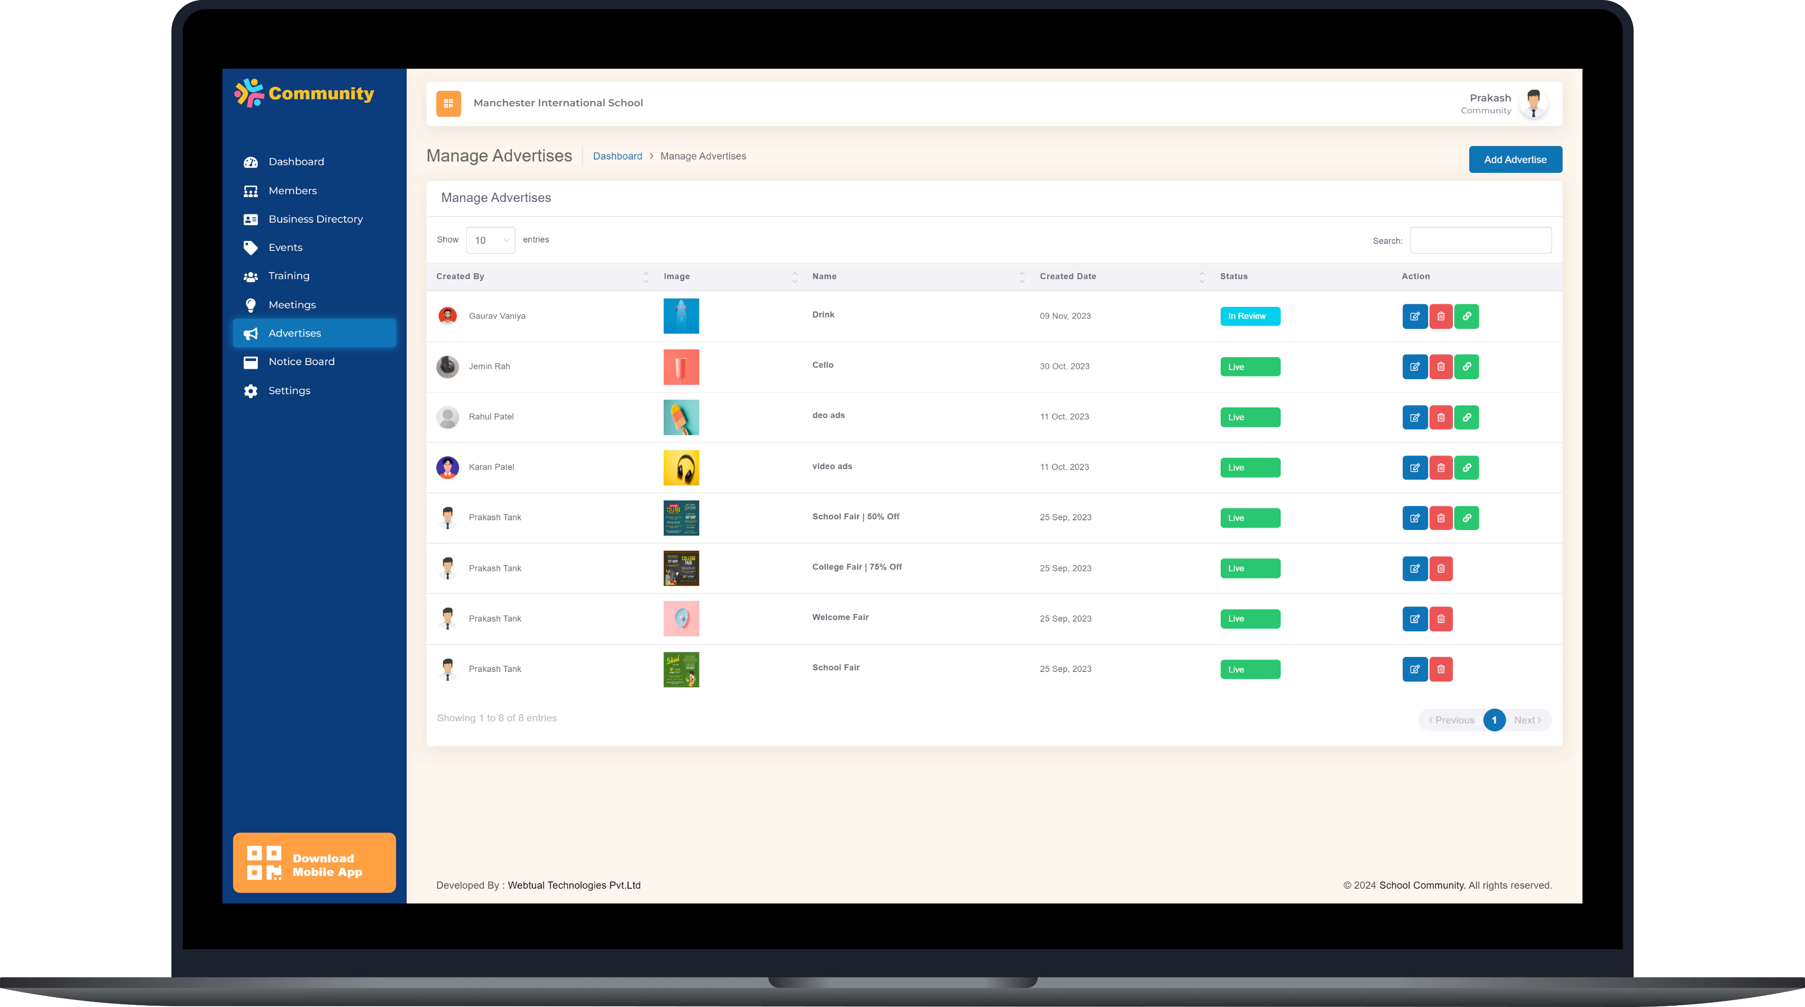1805x1007 pixels.
Task: Select Advertises in sidebar
Action: pyautogui.click(x=314, y=333)
